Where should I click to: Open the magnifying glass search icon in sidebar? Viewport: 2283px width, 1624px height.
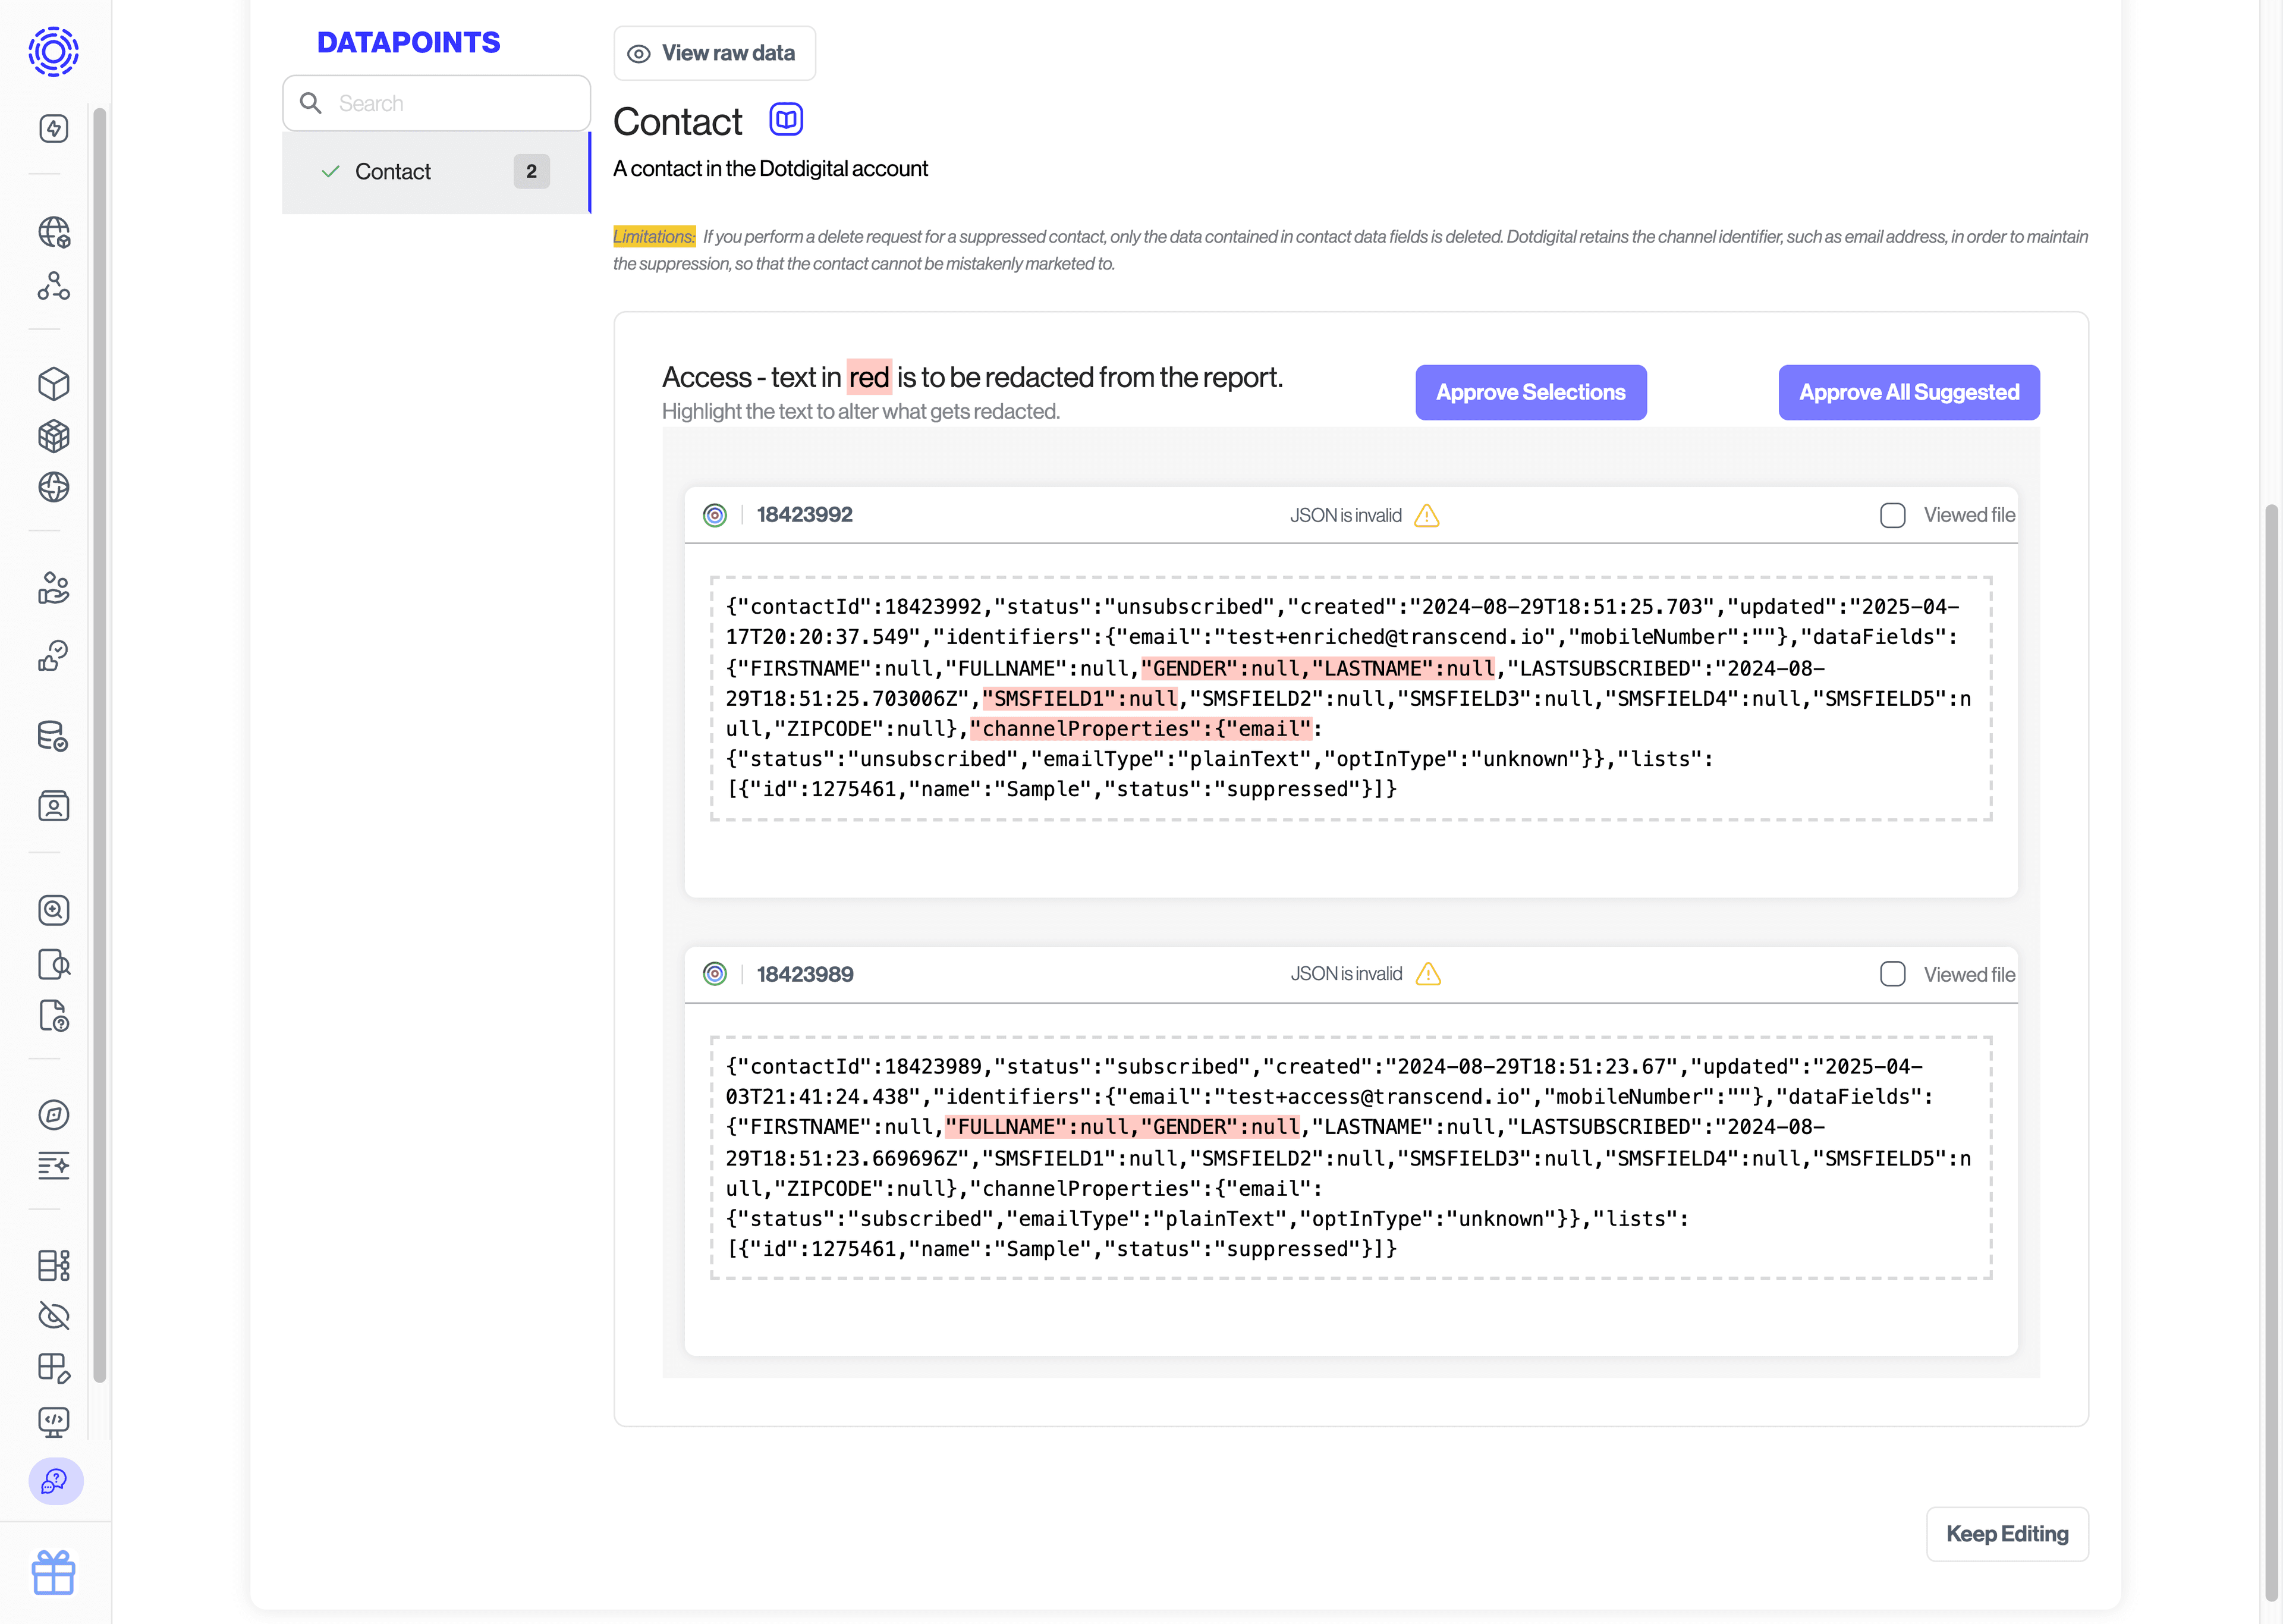coord(54,910)
